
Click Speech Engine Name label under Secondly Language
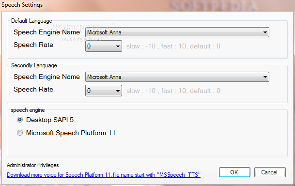coord(47,77)
